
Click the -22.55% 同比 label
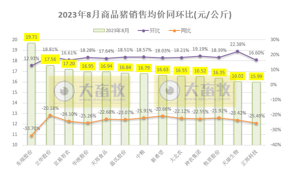200,112
